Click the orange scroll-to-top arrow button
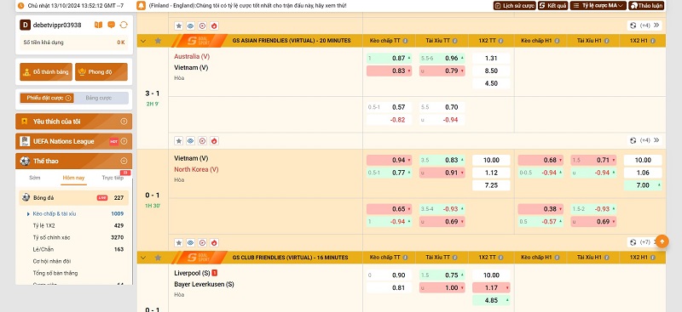 (x=662, y=241)
